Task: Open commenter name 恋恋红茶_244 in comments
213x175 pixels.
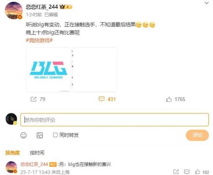Action: coord(34,164)
